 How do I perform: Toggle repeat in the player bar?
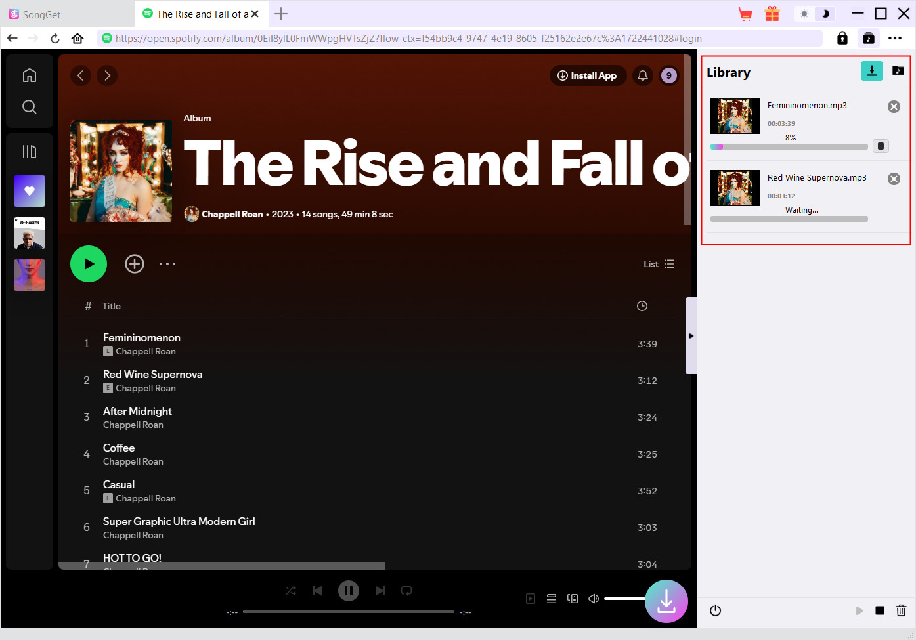[x=406, y=591]
